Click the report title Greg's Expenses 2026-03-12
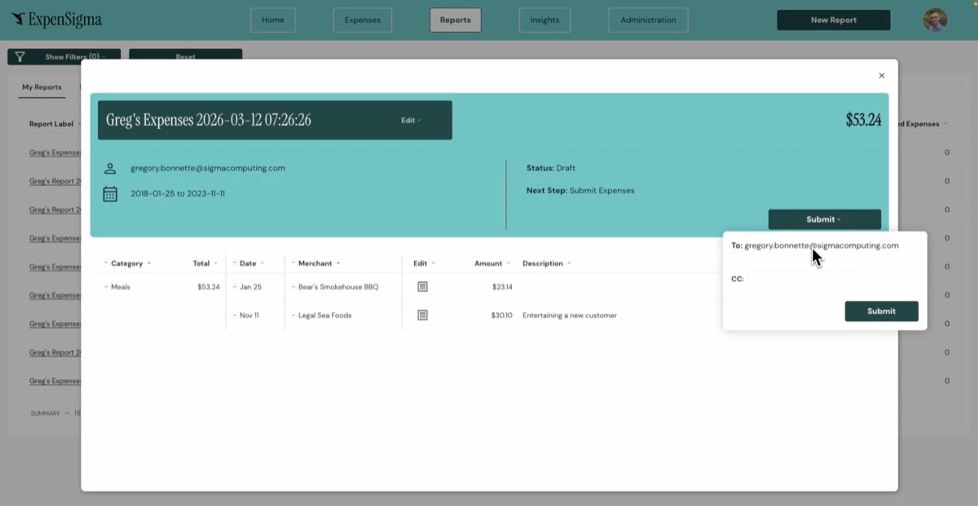The width and height of the screenshot is (978, 506). (x=208, y=120)
